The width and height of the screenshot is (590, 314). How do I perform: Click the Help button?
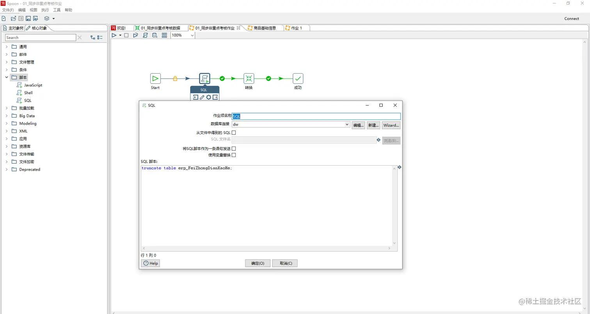(151, 263)
